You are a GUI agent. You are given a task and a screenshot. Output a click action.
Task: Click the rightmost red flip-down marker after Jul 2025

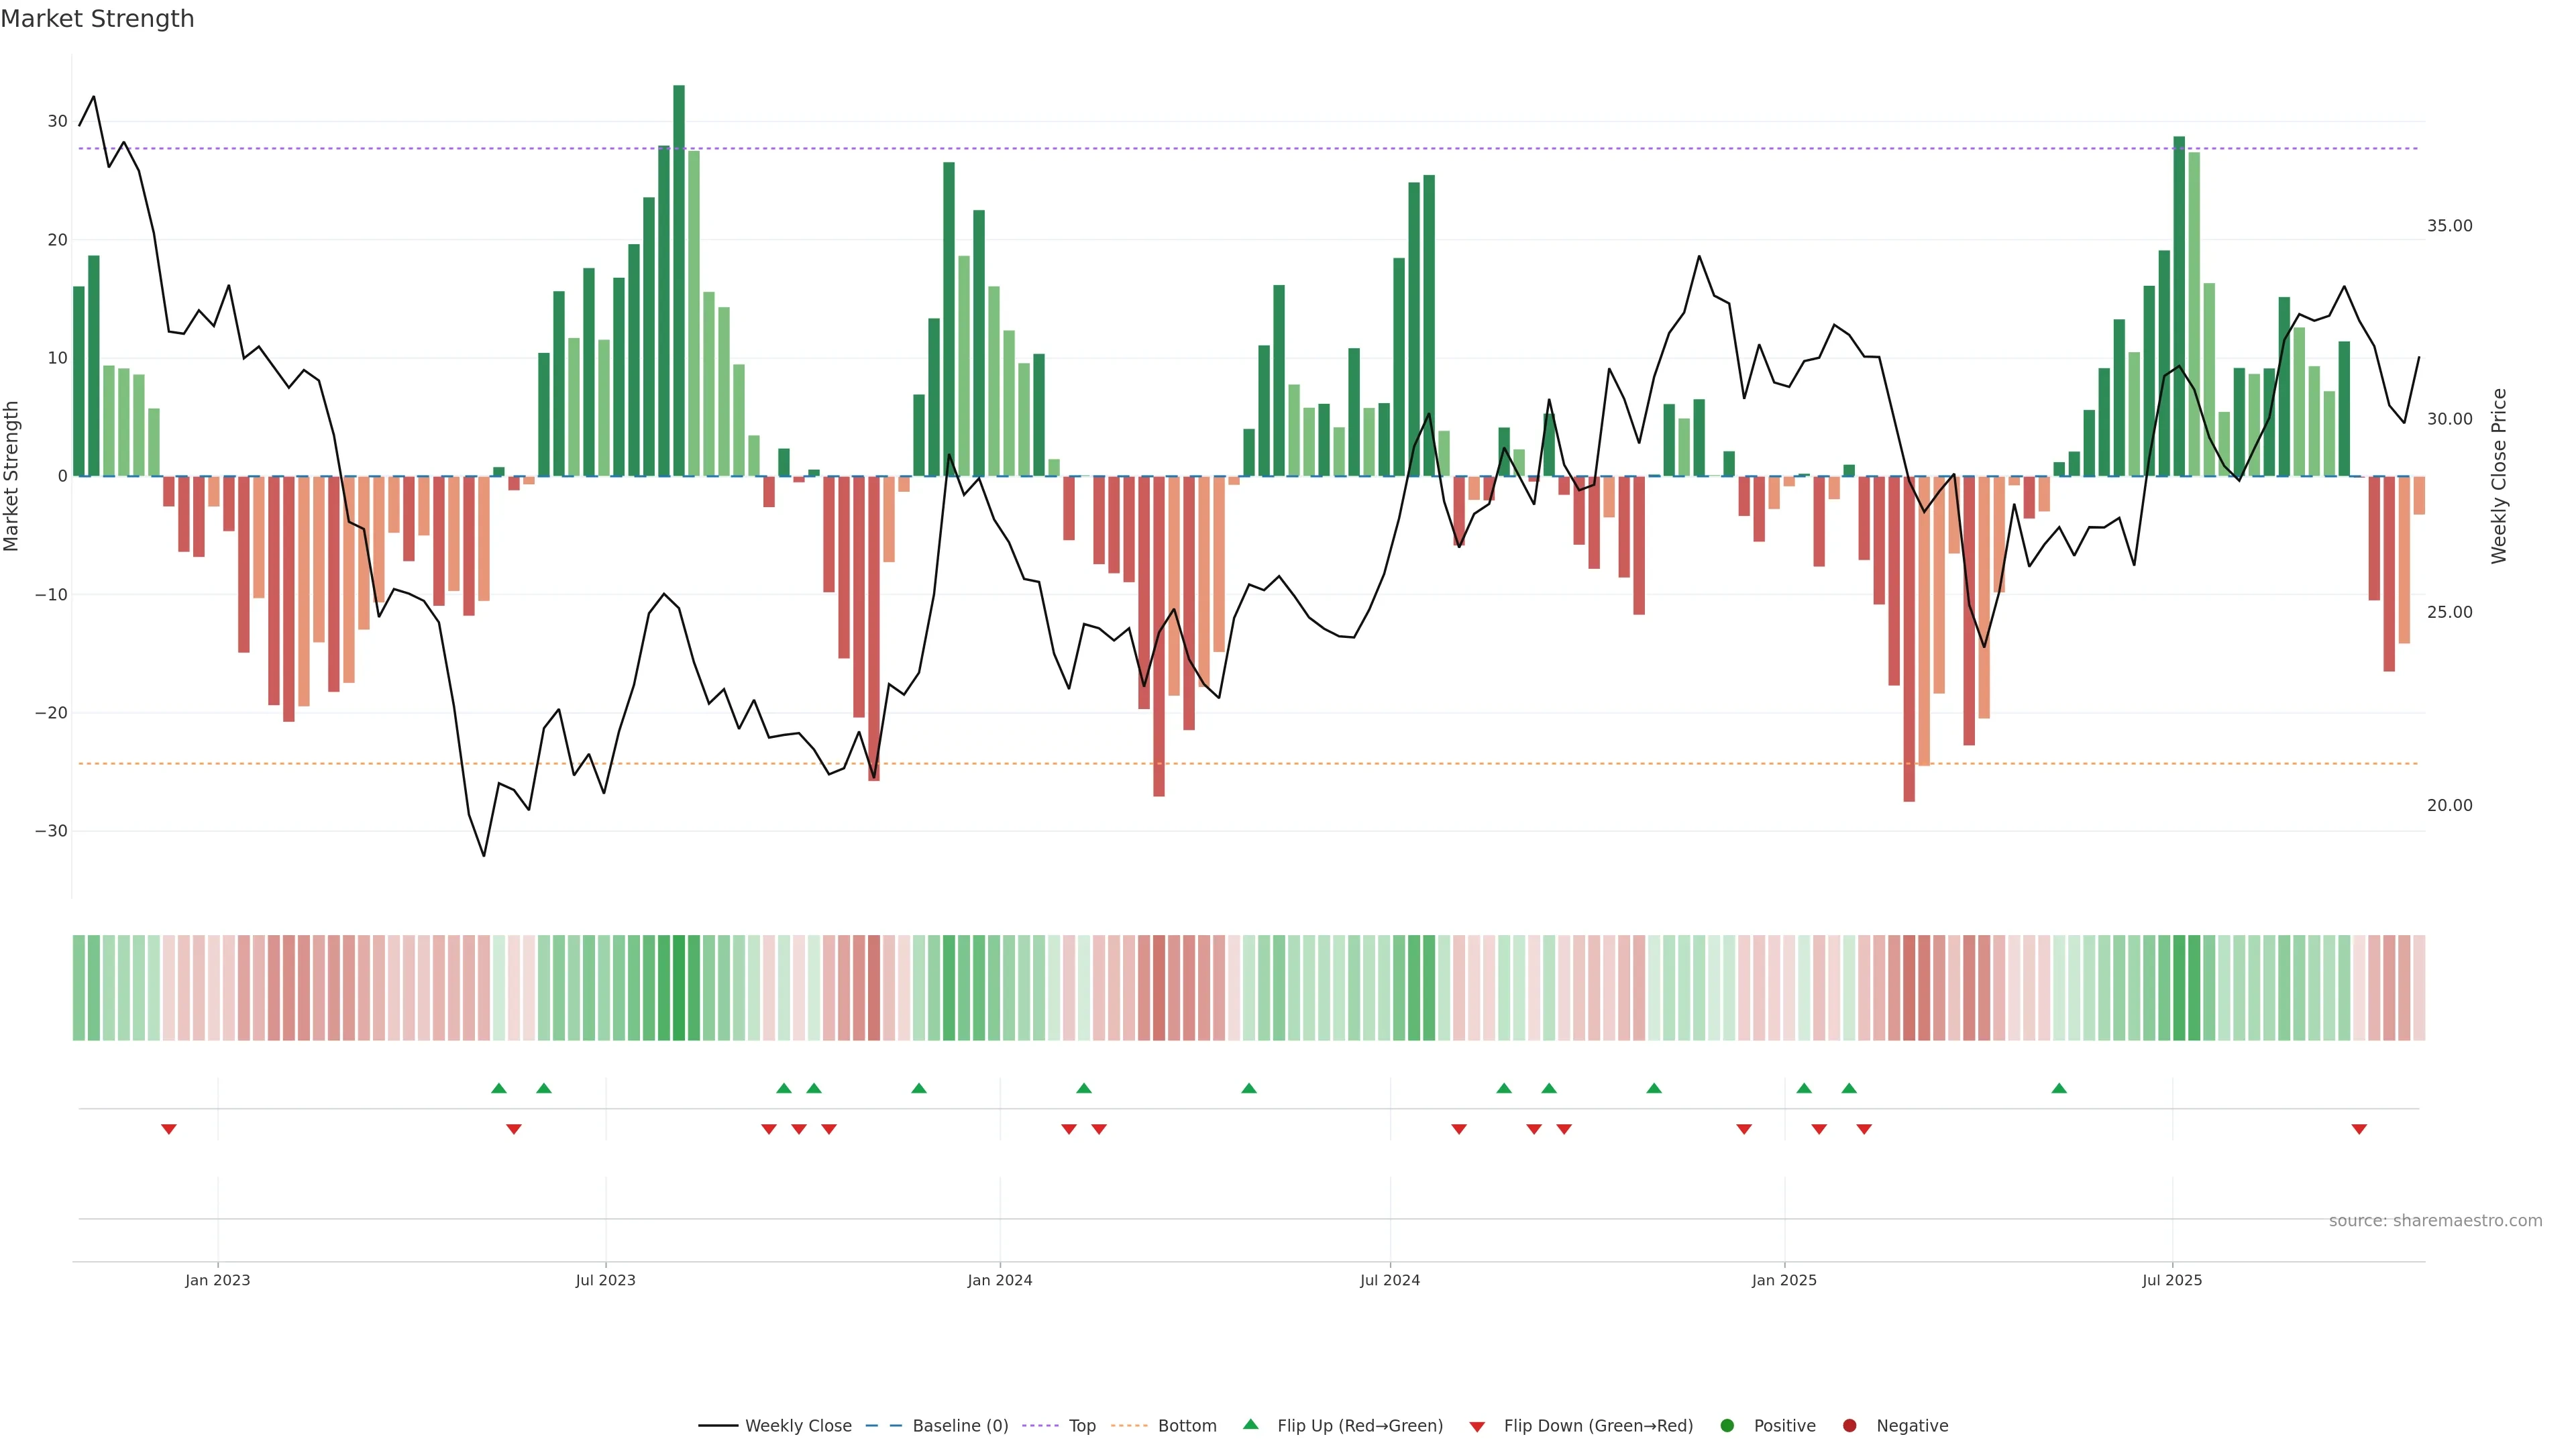point(2359,1129)
